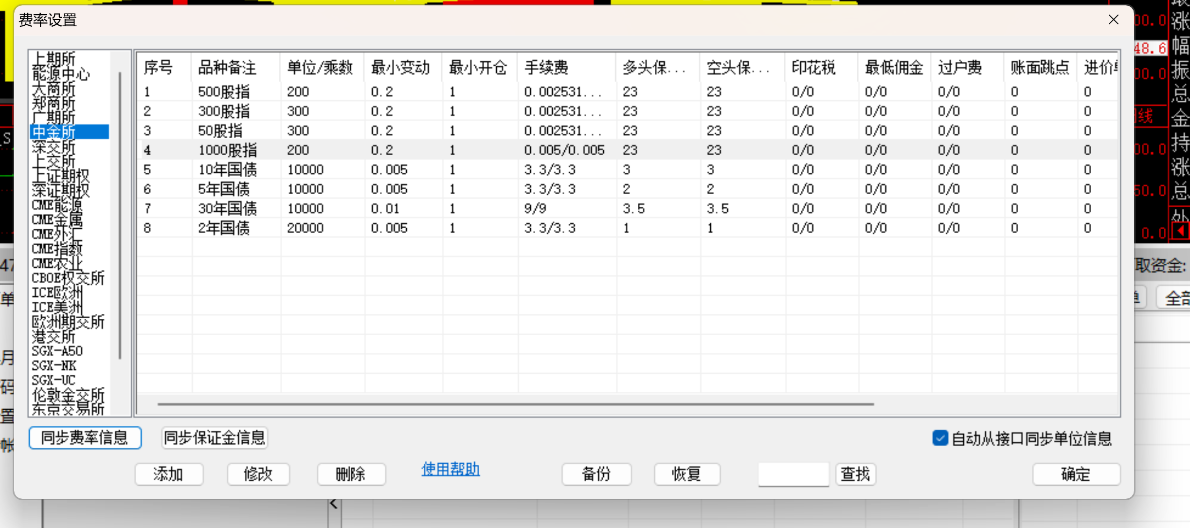The height and width of the screenshot is (528, 1190).
Task: Click the search input field beside 查找
Action: (x=793, y=474)
